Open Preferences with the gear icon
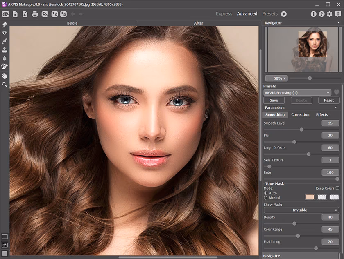 (x=330, y=14)
